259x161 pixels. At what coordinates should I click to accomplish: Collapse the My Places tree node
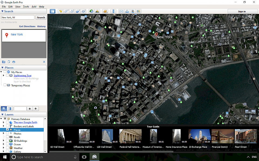pos(1,72)
